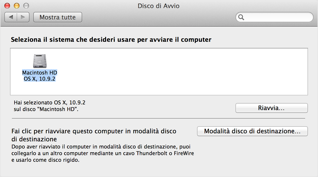Click the sul disco "Macintosh HD" text line
Viewport: 318px width, 177px height.
click(46, 109)
